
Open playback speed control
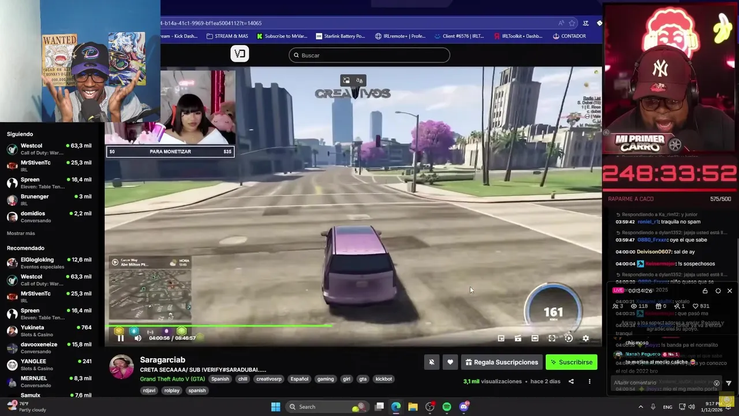(569, 339)
